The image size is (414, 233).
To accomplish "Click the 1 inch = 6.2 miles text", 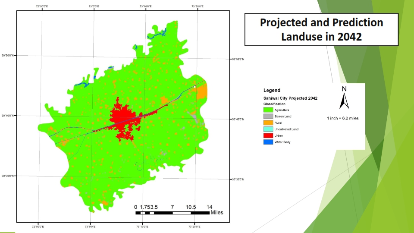I will coord(343,118).
